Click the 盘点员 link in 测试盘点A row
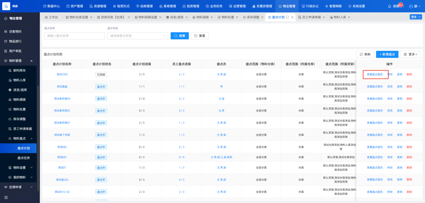Image resolution: width=425 pixels, height=203 pixels. coord(221,180)
